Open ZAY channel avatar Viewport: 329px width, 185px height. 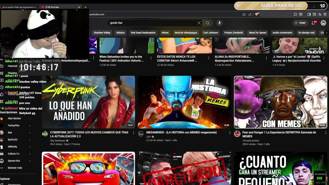point(141,134)
